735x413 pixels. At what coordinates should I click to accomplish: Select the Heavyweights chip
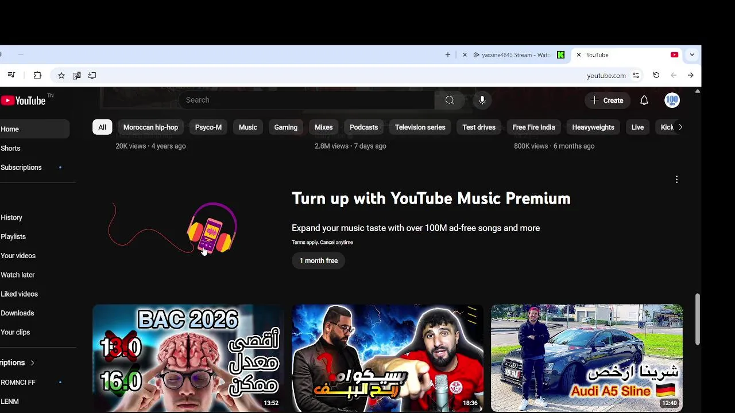[x=593, y=127]
